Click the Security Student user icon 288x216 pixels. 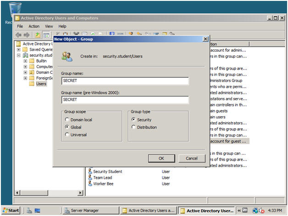[90, 171]
